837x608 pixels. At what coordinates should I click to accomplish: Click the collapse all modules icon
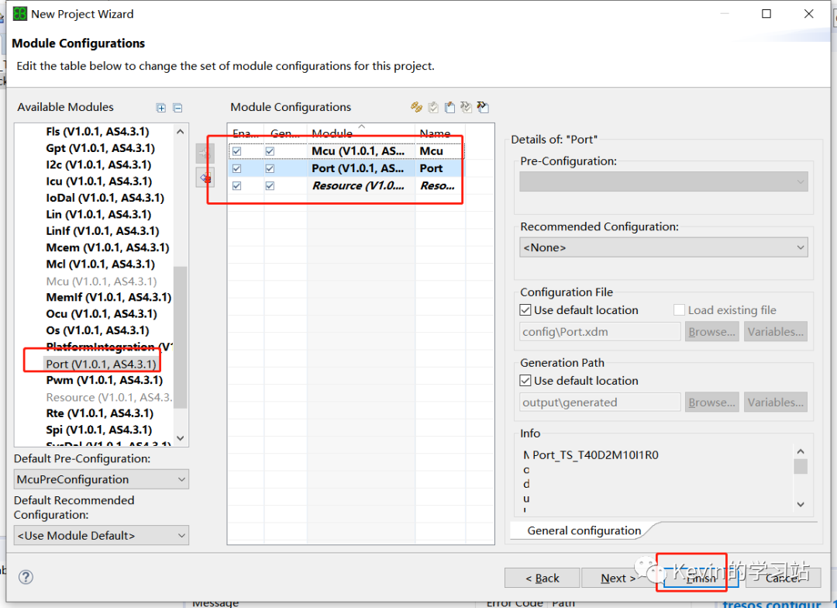(177, 108)
